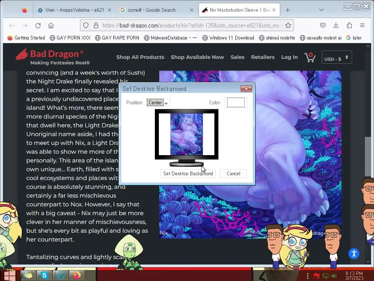The height and width of the screenshot is (281, 374).
Task: Select the Nix product Bad Dragon tab
Action: pos(239,10)
